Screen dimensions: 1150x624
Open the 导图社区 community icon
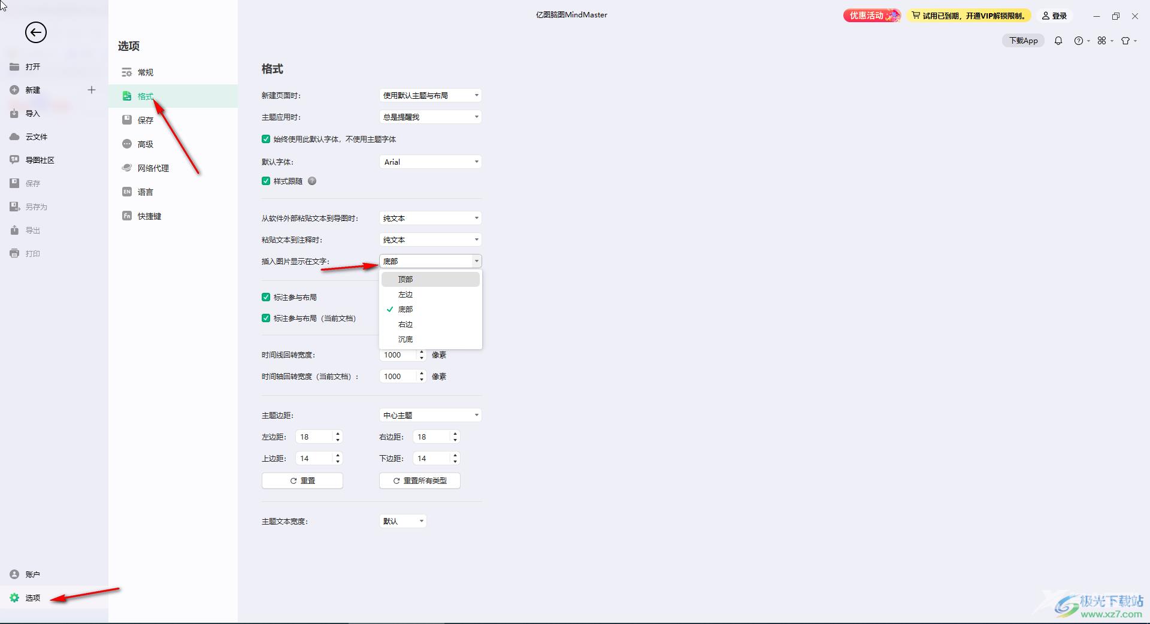point(14,160)
